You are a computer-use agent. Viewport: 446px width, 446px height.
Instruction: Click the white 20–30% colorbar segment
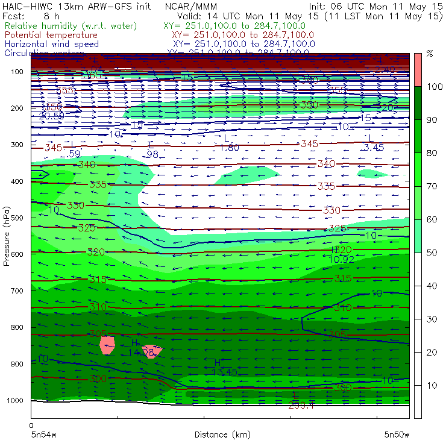click(x=418, y=336)
